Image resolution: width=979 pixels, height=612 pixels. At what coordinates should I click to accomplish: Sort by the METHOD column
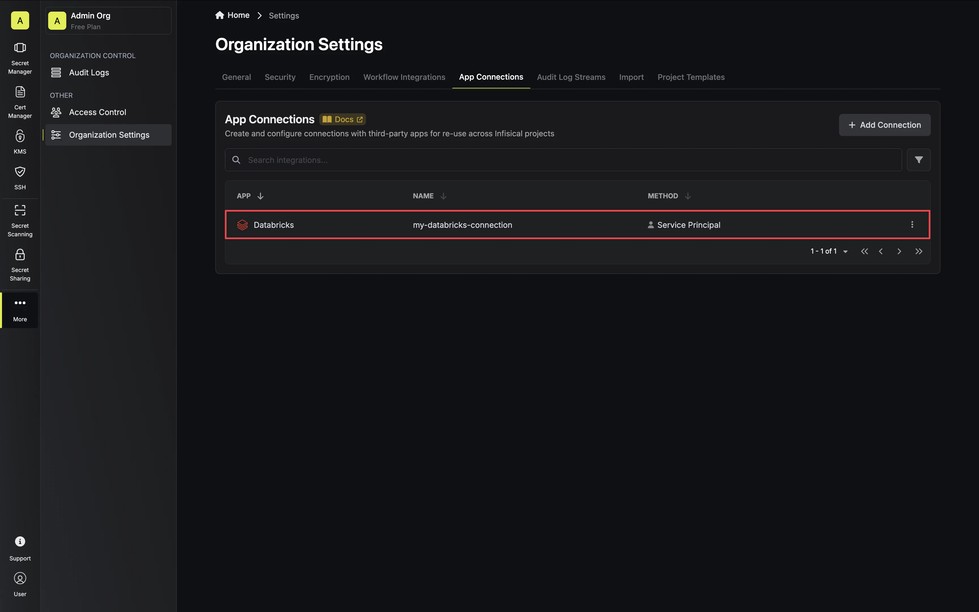[669, 196]
